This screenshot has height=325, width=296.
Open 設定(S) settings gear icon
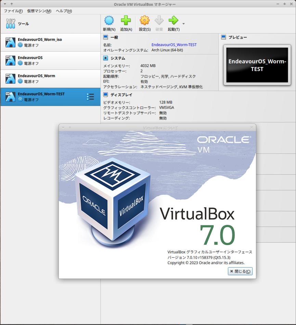point(144,20)
